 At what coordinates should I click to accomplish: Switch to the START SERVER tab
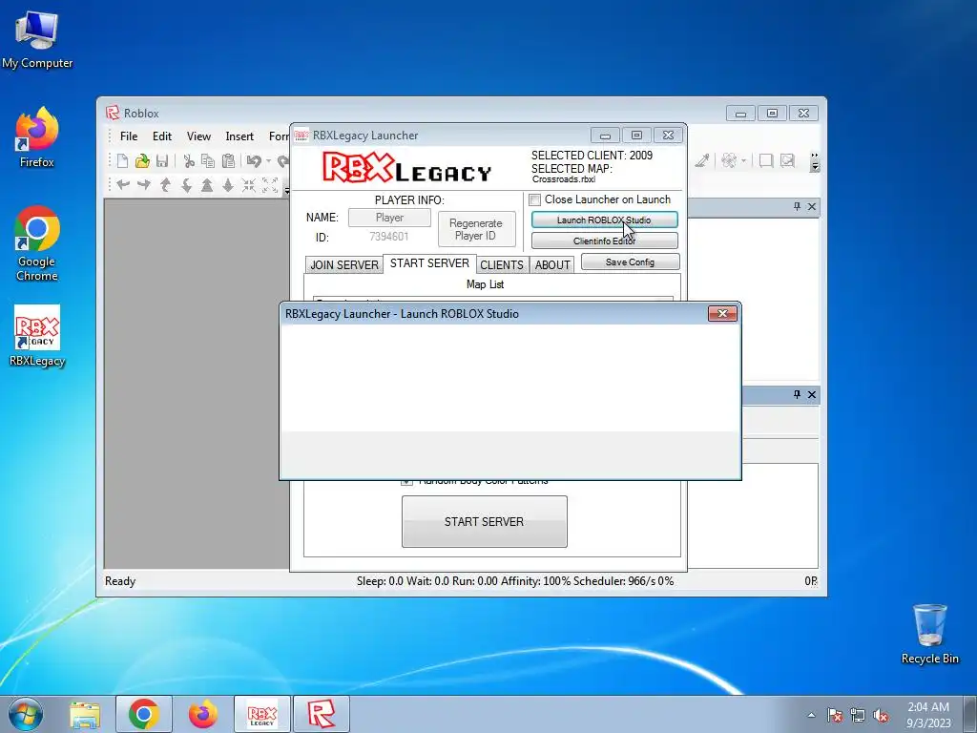[429, 263]
